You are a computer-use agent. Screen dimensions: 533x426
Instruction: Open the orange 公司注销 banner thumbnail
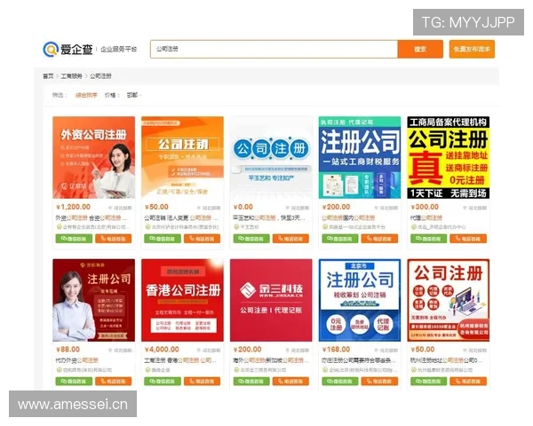[182, 158]
